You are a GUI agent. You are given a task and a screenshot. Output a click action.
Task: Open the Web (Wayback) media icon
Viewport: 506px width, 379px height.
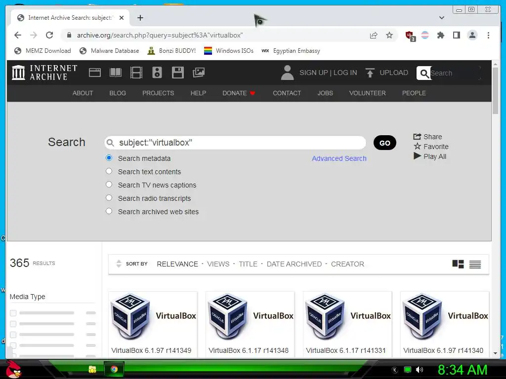(95, 73)
